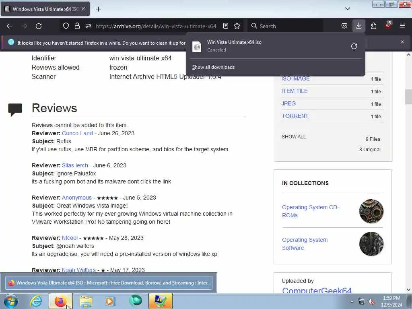Open site permissions icon in address bar

[88, 26]
